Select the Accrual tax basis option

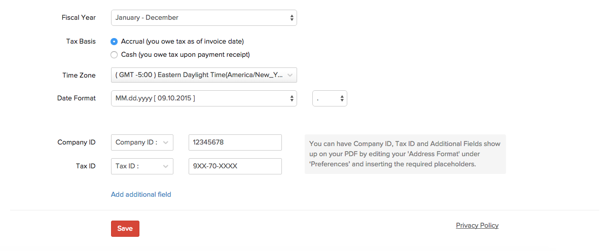pos(114,42)
